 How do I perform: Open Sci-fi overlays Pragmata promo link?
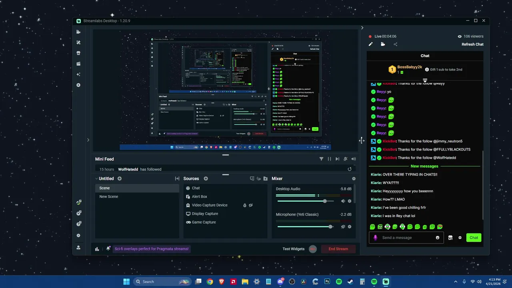click(152, 249)
